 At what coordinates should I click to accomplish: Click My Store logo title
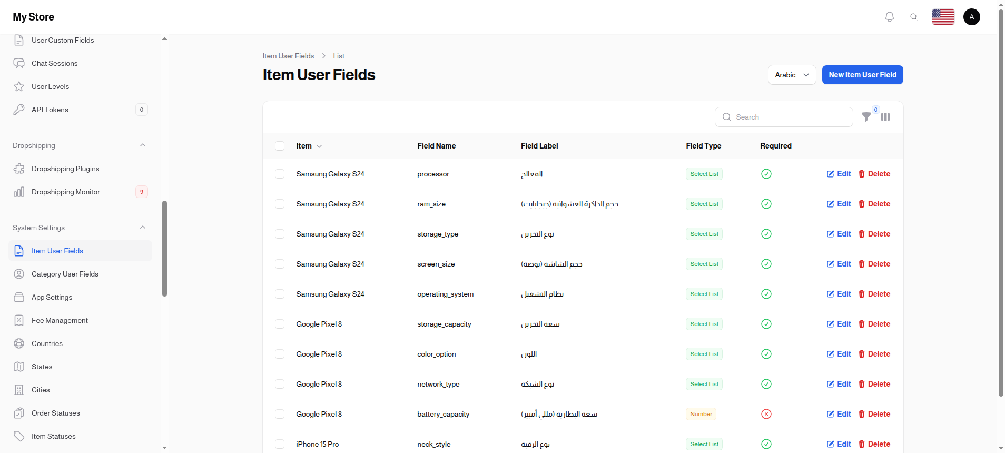34,17
